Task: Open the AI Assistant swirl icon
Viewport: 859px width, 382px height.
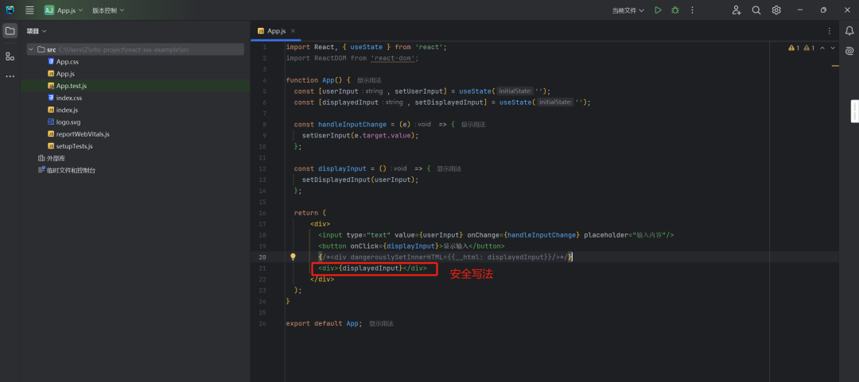Action: click(x=849, y=51)
